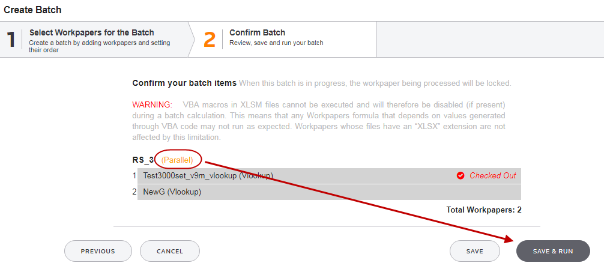Image resolution: width=604 pixels, height=269 pixels.
Task: Click the large orange step 2 number
Action: click(x=210, y=40)
